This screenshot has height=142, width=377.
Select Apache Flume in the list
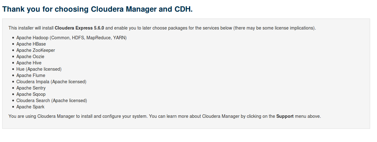[31, 75]
